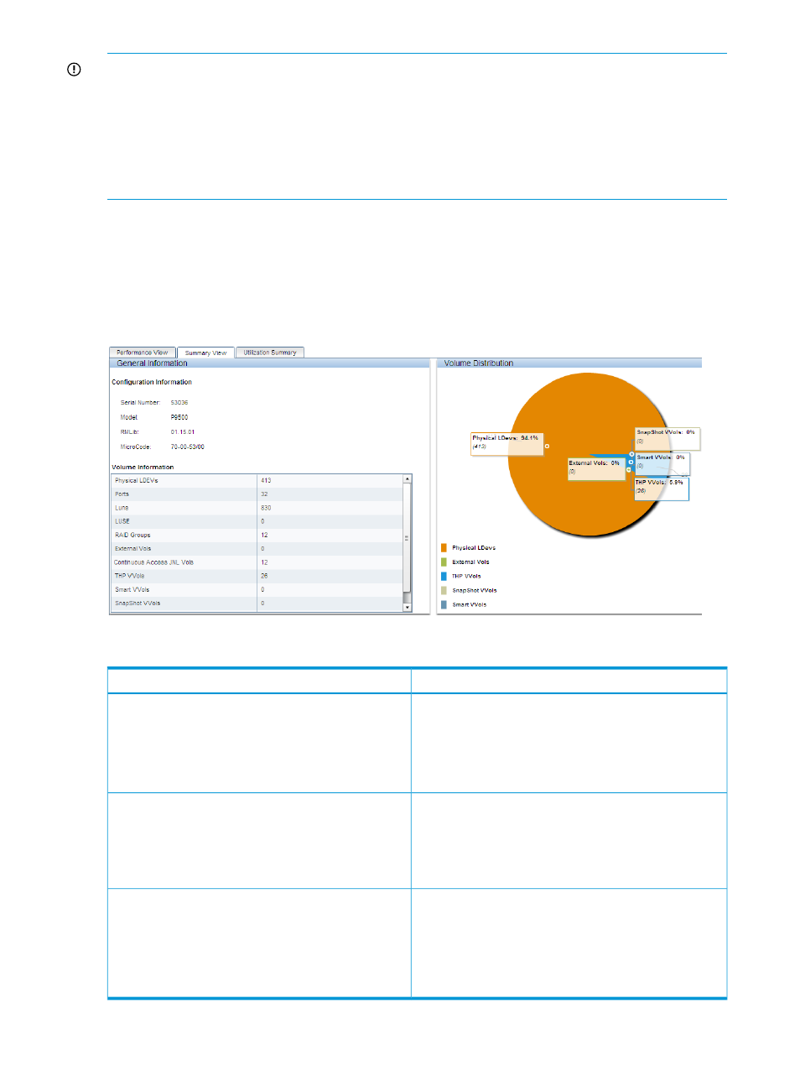Click the volume table scroll-down arrow

point(408,607)
